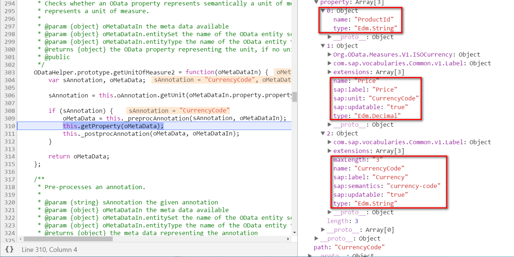Expand extensions: Array[3] under 1: Object
Screen dimensions: 514x257
[329, 72]
